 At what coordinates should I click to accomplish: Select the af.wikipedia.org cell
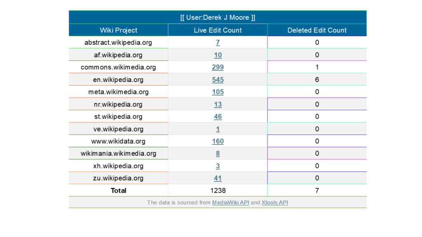[118, 55]
